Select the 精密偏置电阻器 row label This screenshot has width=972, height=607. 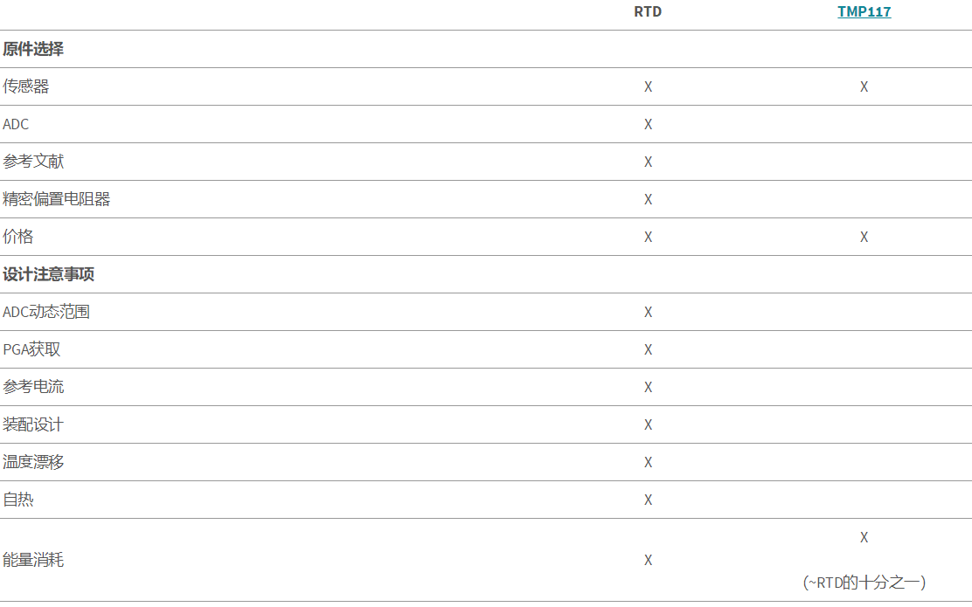[x=56, y=199]
